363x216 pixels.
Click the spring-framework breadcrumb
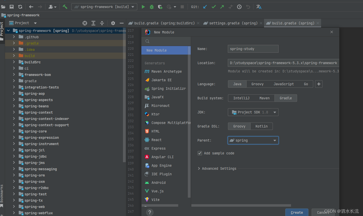[23, 15]
